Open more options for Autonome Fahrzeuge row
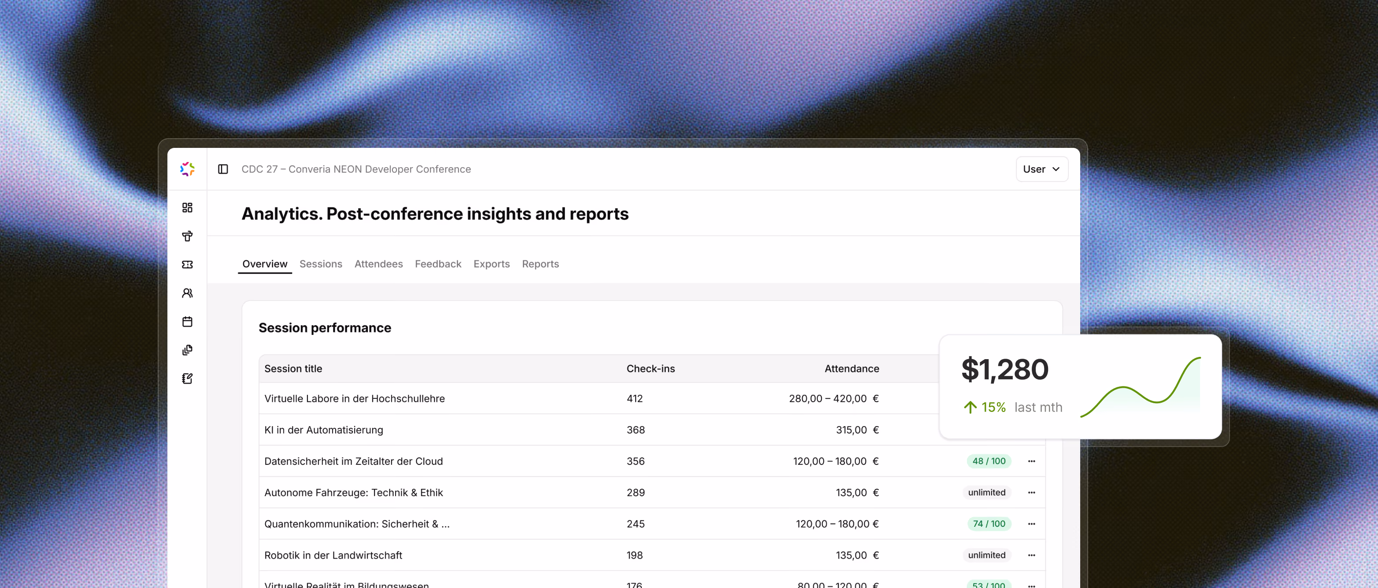1378x588 pixels. [1031, 492]
